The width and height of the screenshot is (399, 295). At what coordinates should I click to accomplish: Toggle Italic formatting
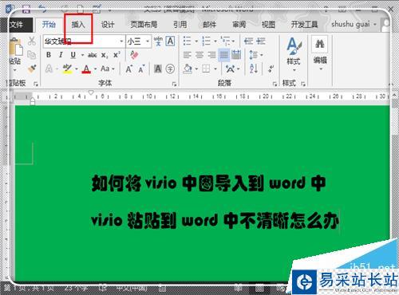61,55
